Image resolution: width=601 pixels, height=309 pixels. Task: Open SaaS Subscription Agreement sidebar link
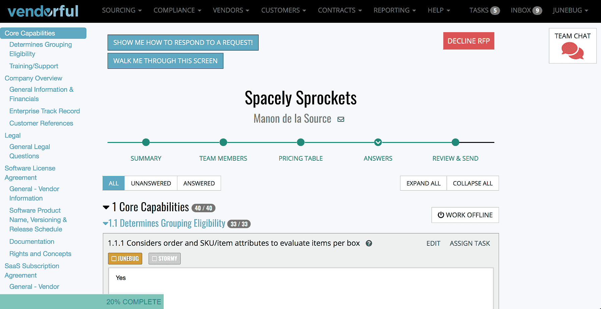pos(32,271)
